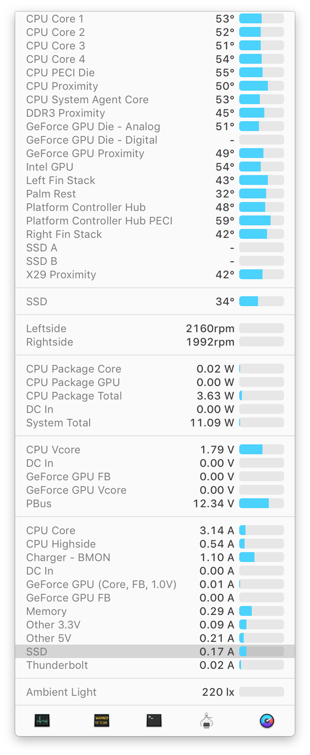The image size is (310, 755).
Task: Click the Memory current bar graph
Action: tap(261, 611)
